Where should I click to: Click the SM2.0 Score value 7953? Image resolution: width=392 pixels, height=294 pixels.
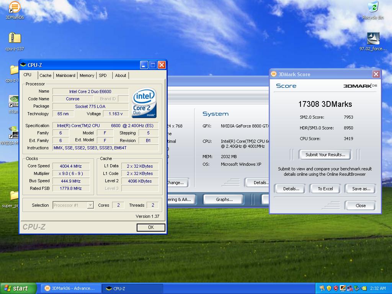point(348,117)
